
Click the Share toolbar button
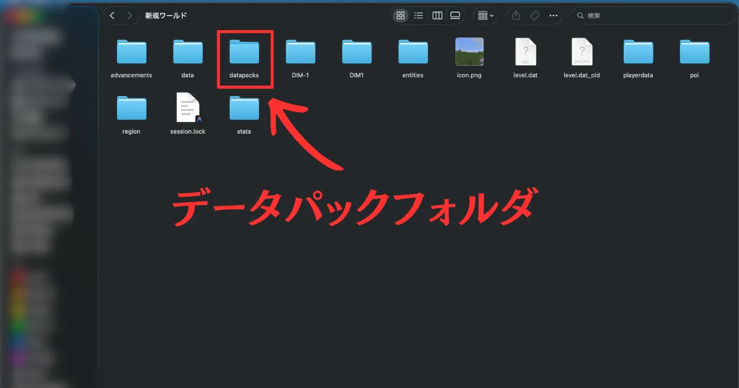[516, 15]
